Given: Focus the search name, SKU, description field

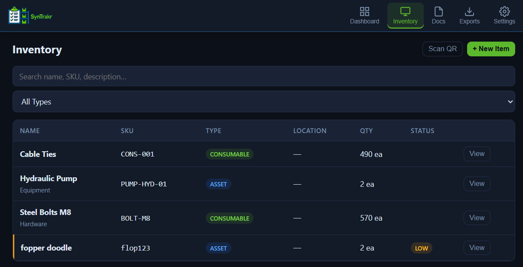Looking at the screenshot, I should [x=263, y=76].
